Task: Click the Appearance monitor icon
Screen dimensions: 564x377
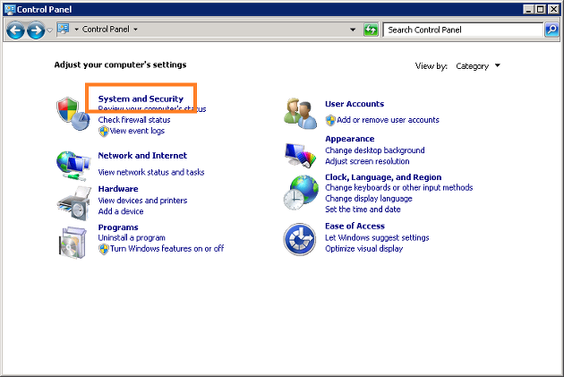Action: [x=300, y=155]
